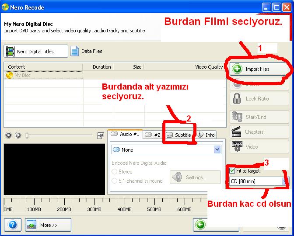The width and height of the screenshot is (294, 236).
Task: Stop preview playback
Action: pos(9,135)
